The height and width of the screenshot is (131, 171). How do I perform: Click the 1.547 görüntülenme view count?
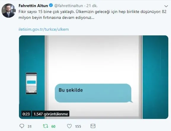click(51, 114)
